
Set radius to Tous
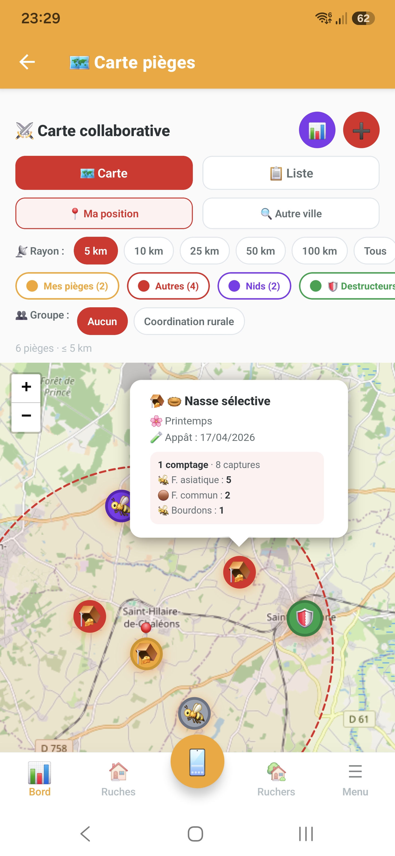[x=375, y=251]
